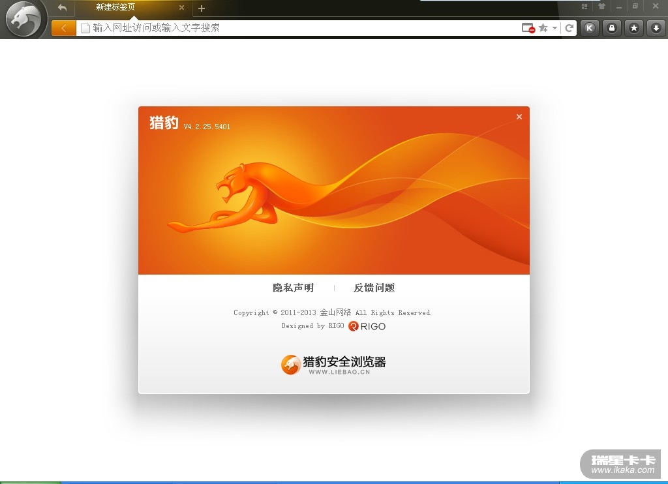Screen dimensions: 668x484
Task: Open the Liebao leopard logo main menu
Action: point(25,18)
